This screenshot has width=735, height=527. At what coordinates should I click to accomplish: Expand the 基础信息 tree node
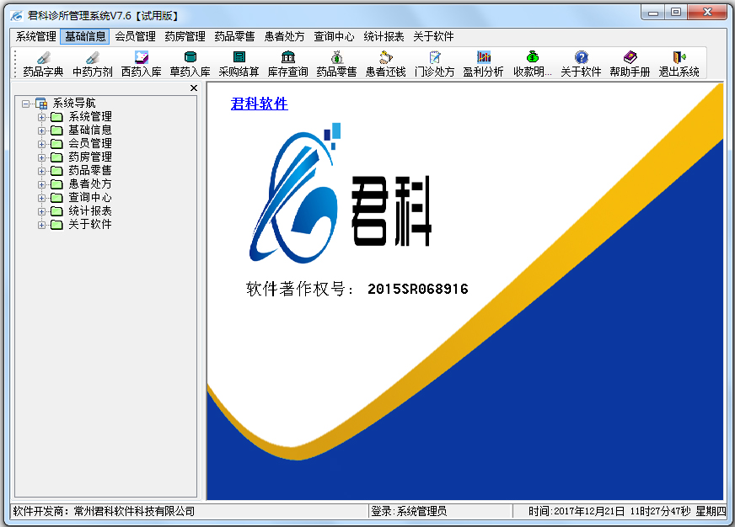click(x=41, y=130)
